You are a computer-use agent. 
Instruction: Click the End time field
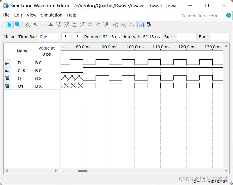point(219,36)
